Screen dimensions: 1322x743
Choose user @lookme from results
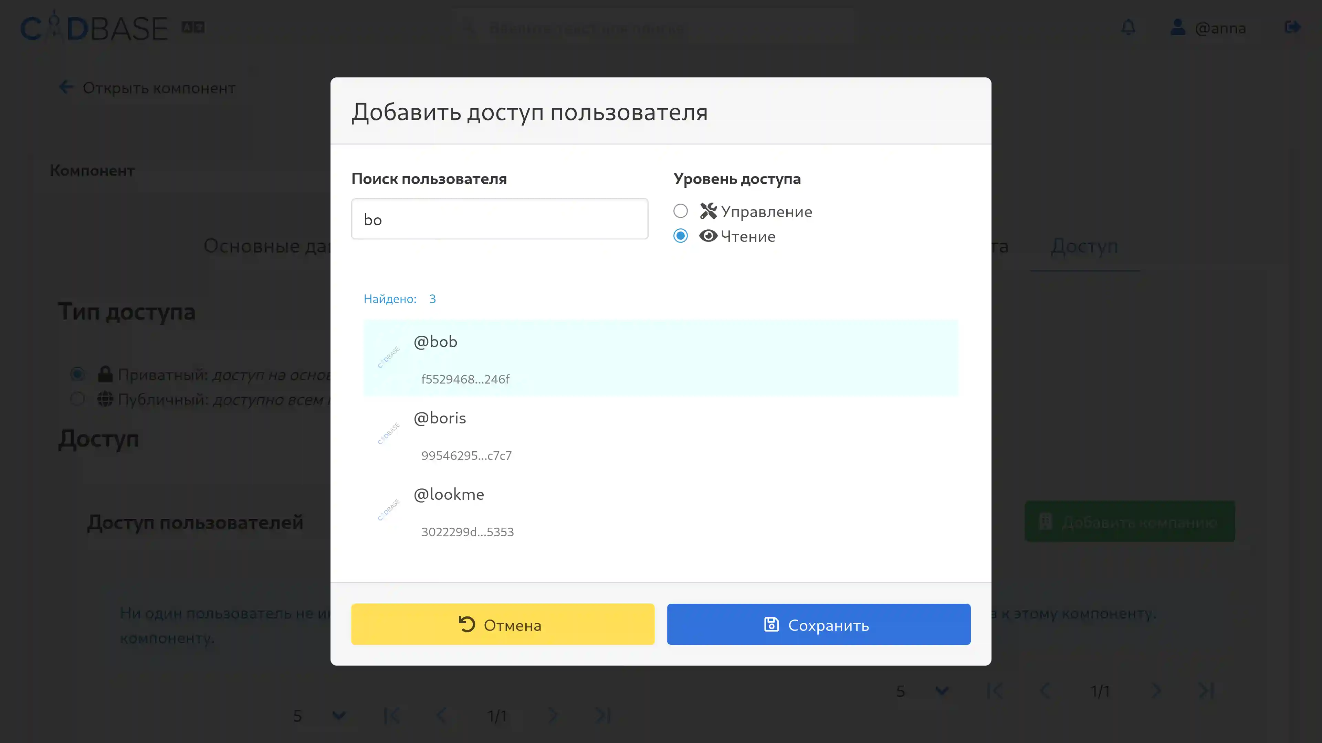661,511
